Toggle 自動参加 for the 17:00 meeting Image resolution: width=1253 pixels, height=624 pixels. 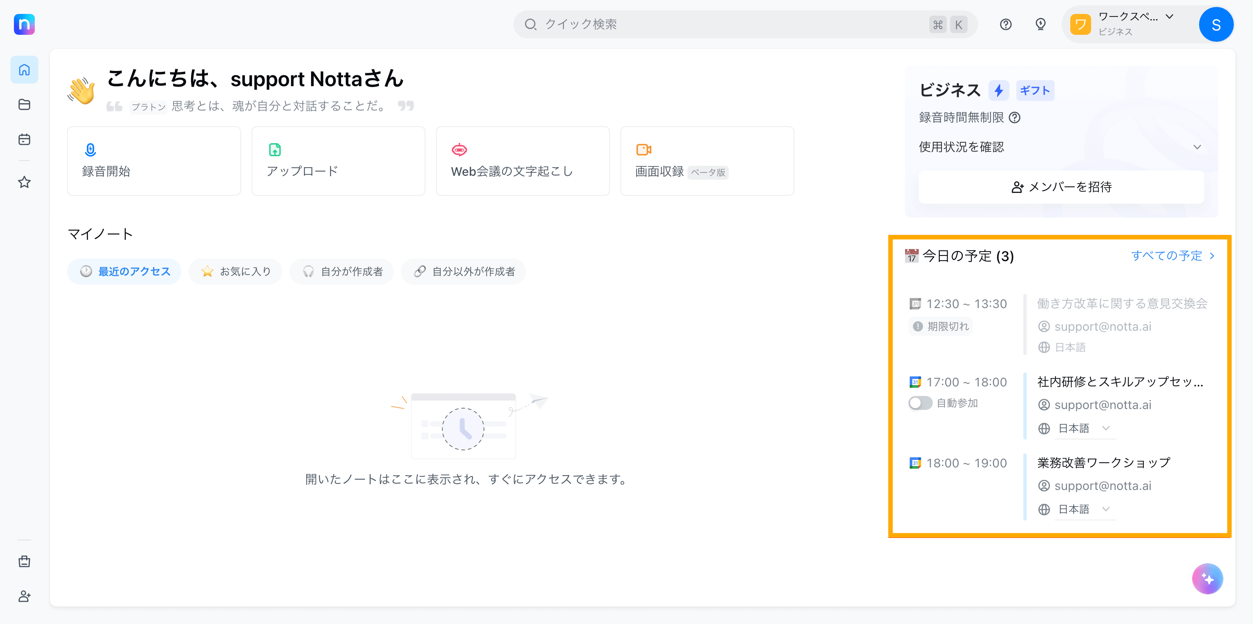click(x=920, y=403)
